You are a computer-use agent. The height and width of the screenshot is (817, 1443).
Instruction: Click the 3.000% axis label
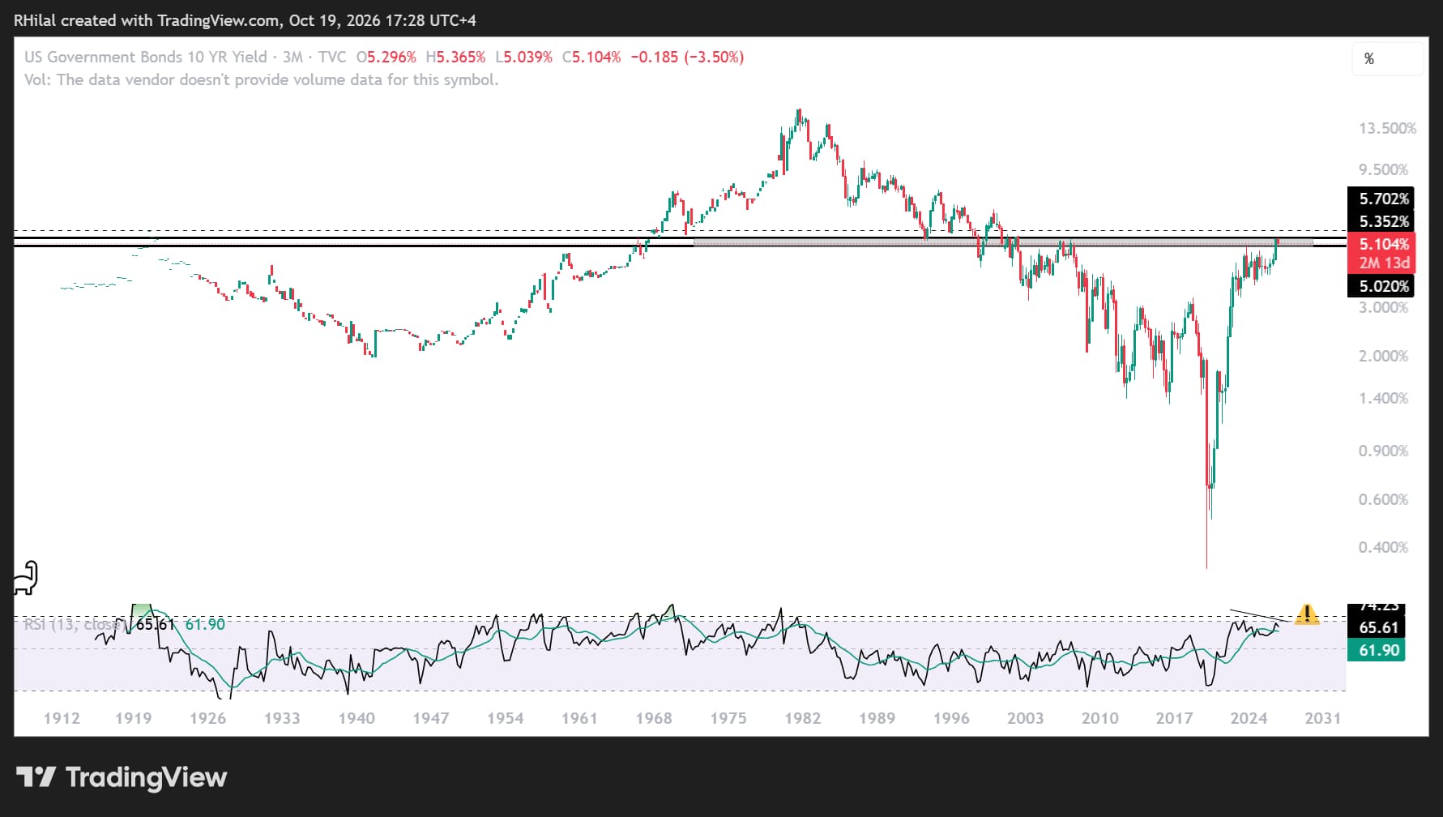1383,307
